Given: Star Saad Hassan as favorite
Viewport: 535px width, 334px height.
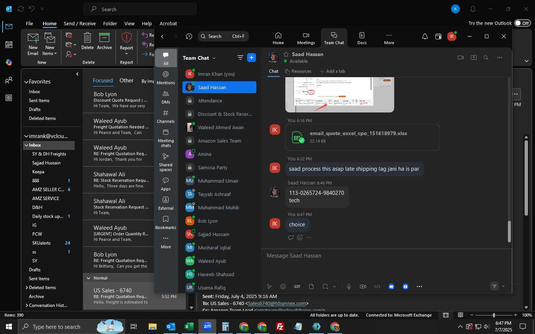Looking at the screenshot, I should [x=286, y=54].
